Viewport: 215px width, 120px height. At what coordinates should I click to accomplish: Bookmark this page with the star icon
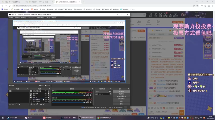pyautogui.click(x=197, y=6)
